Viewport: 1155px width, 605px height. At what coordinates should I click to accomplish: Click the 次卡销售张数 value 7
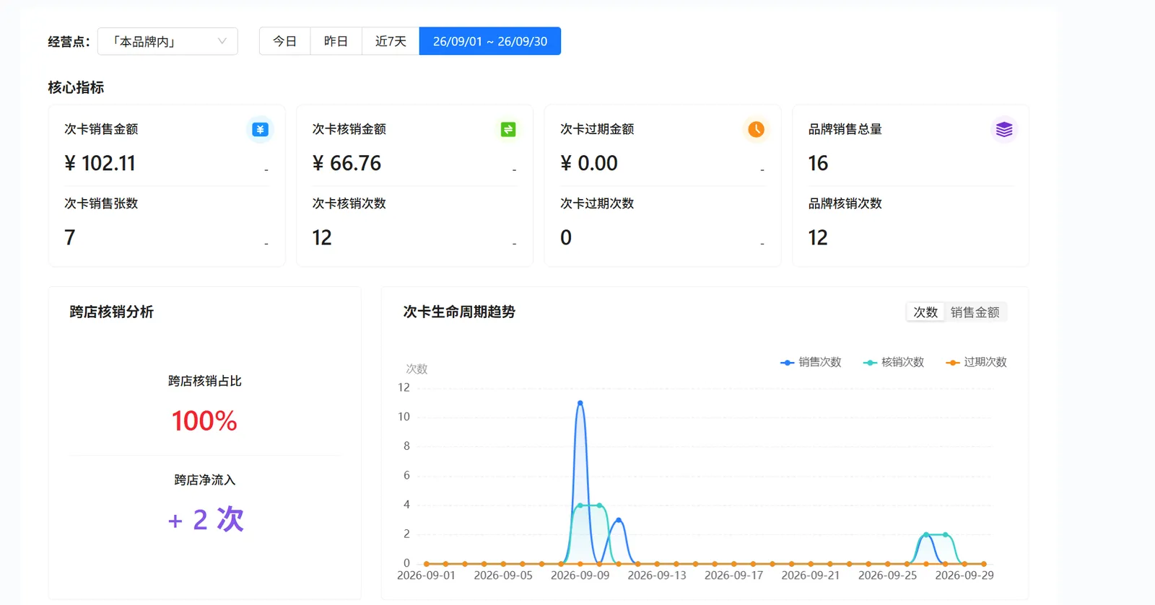(69, 237)
